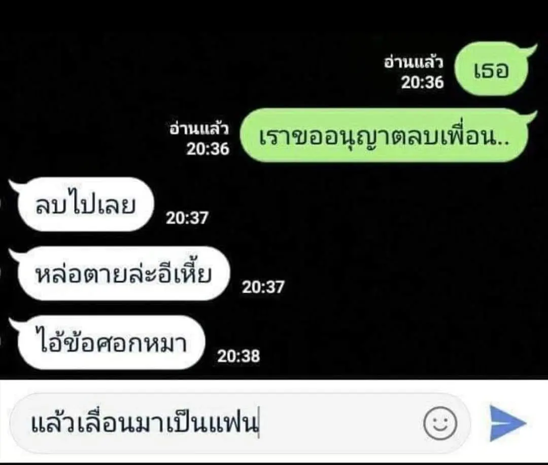Click the 20:38 timestamp
548x465 pixels.
[x=238, y=356]
